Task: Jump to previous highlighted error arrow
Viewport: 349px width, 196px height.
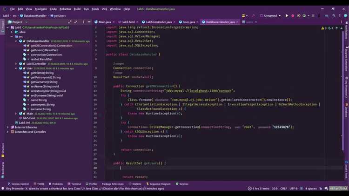Action: click(337, 28)
